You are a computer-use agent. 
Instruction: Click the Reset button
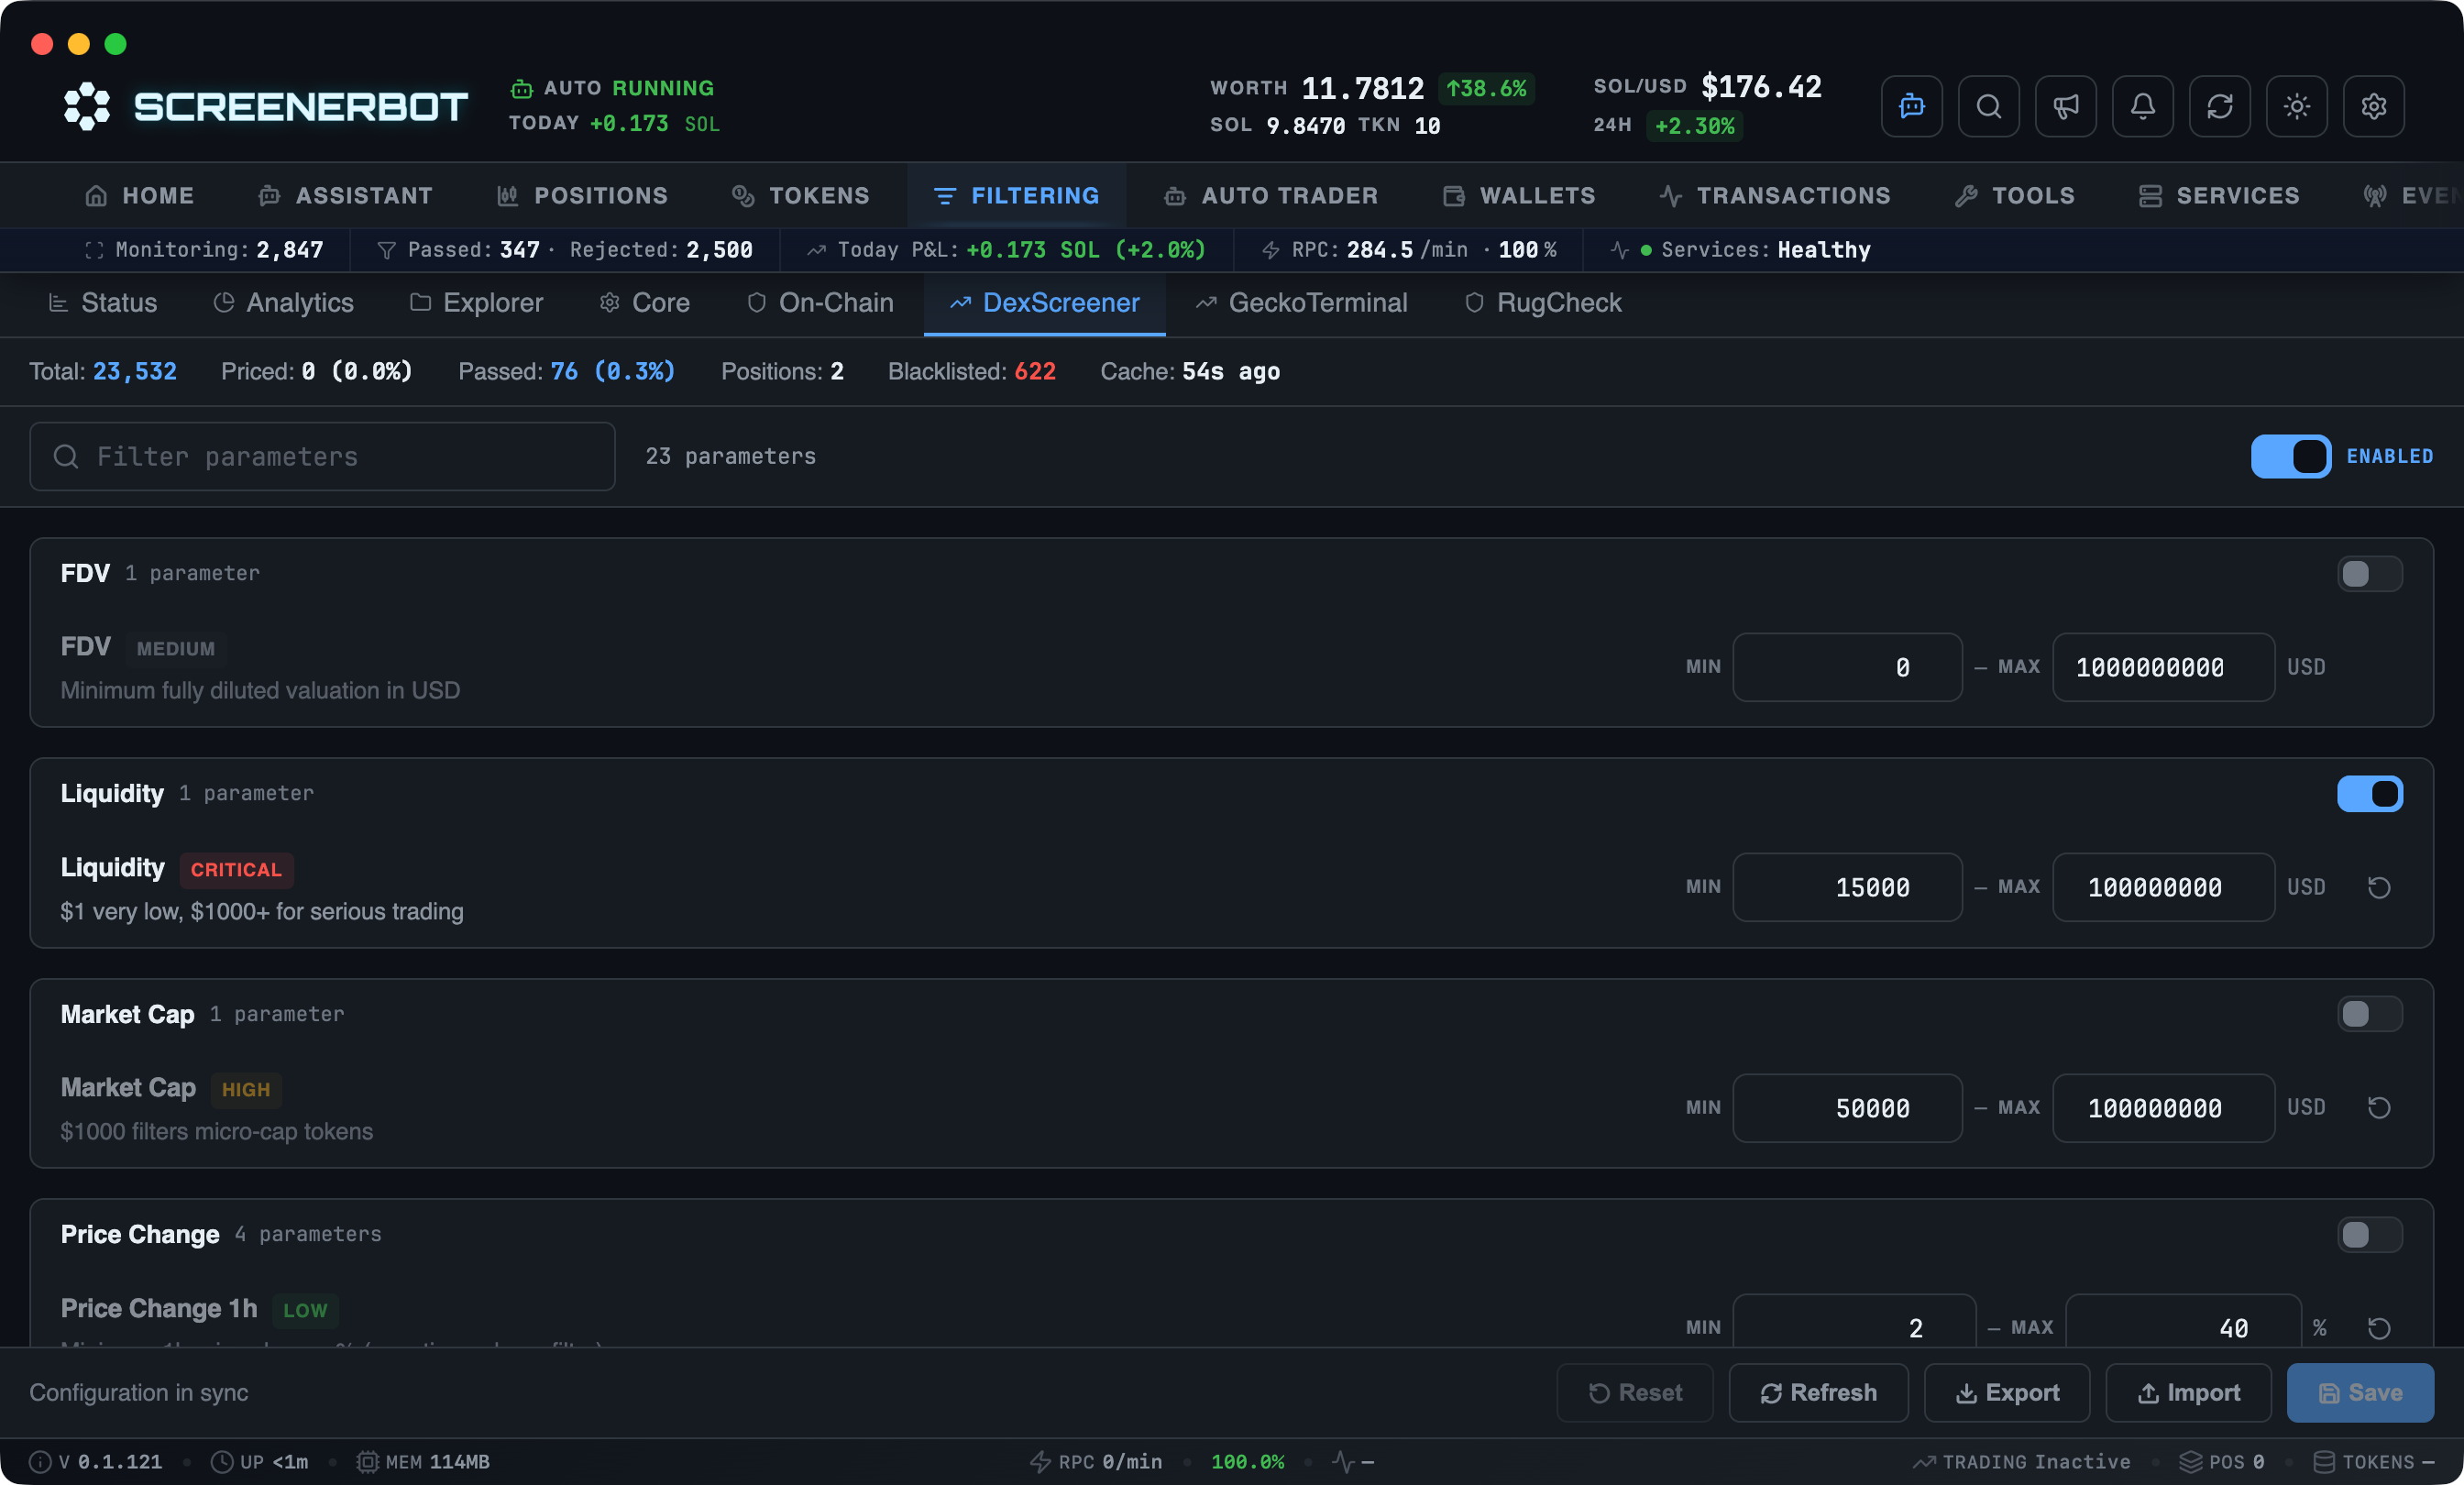click(x=1634, y=1392)
